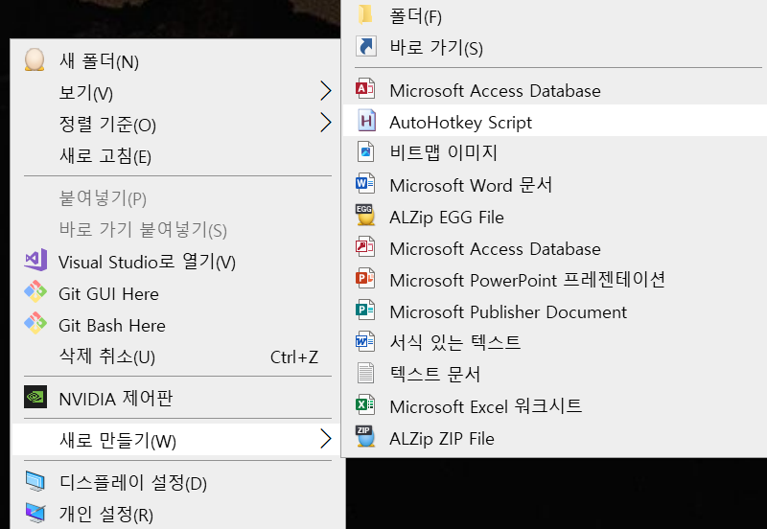Expand the 정렬 기준(O) submenu arrow
This screenshot has width=767, height=529.
tap(326, 123)
